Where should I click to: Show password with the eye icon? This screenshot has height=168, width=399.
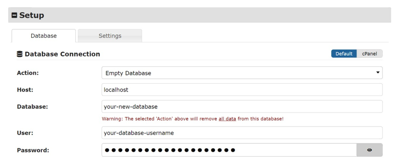click(x=369, y=150)
